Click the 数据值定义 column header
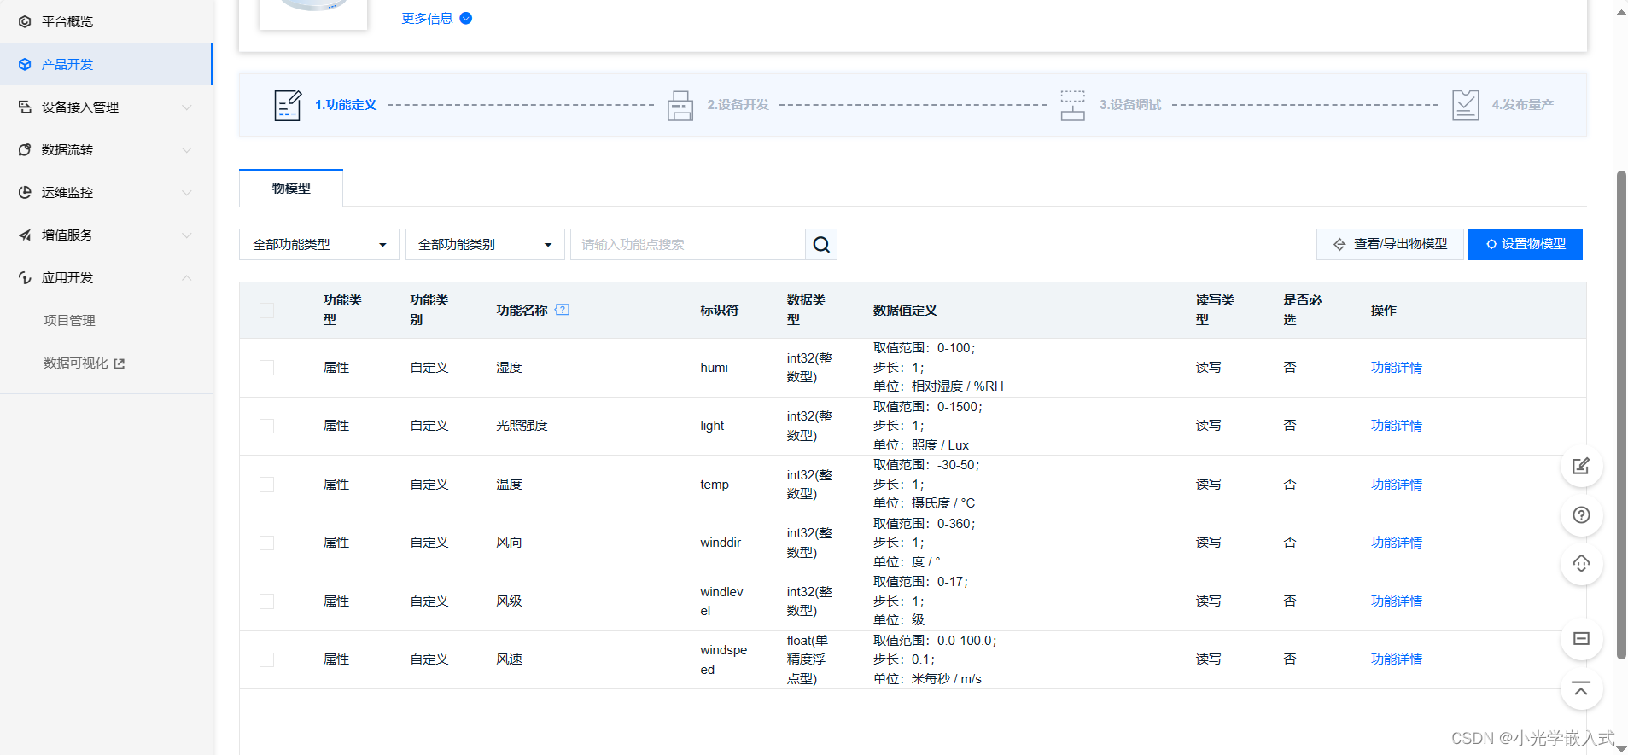The height and width of the screenshot is (755, 1628). (905, 310)
